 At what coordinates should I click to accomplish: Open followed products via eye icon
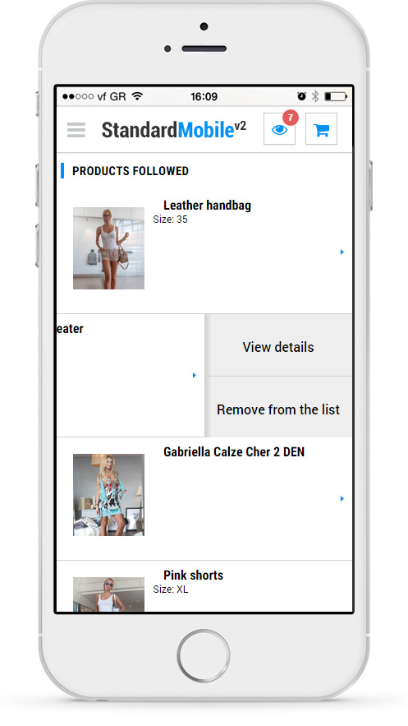[280, 129]
